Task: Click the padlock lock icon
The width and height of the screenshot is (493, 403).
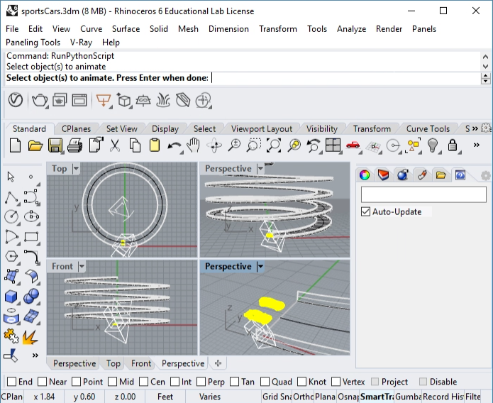Action: (x=453, y=145)
